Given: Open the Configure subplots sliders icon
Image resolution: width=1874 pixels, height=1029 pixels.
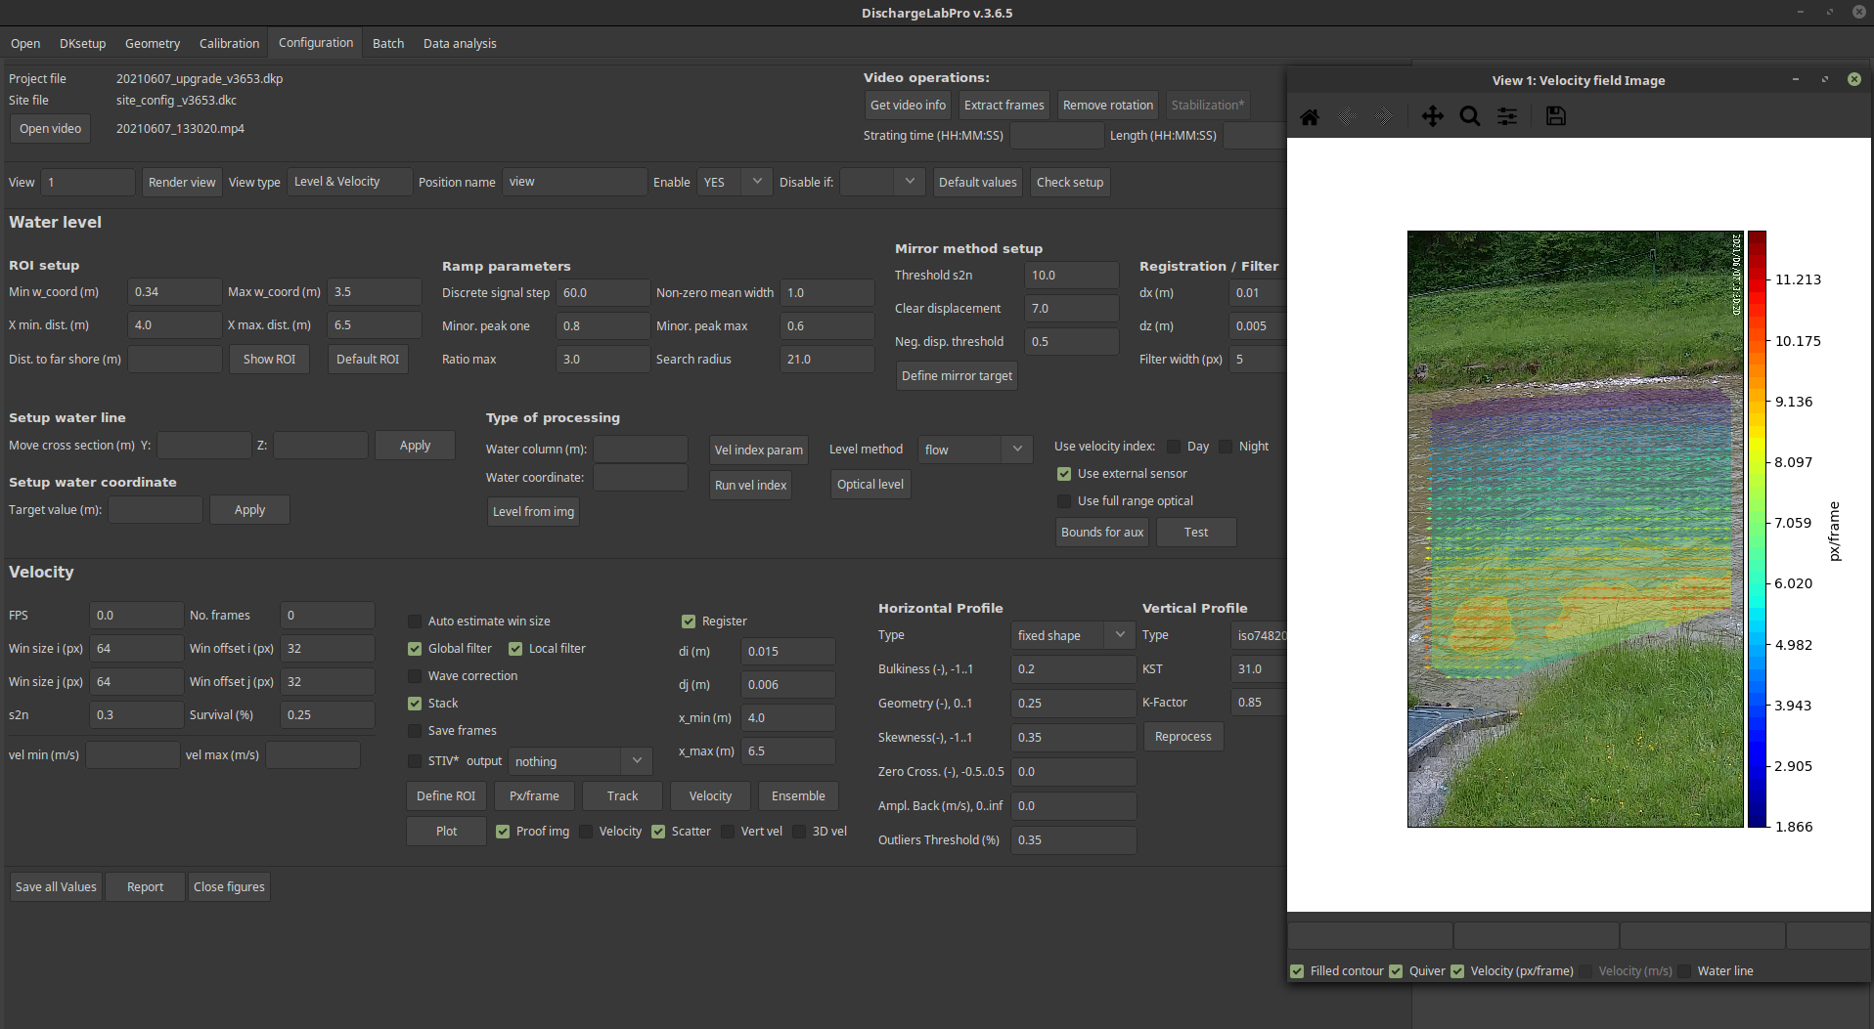Looking at the screenshot, I should click(x=1507, y=117).
